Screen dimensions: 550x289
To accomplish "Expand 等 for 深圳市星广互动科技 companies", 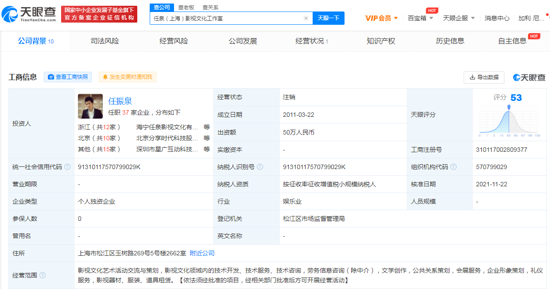I will (207, 149).
